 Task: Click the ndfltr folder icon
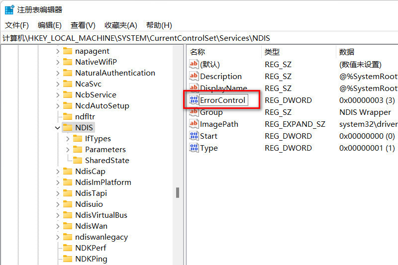point(68,117)
